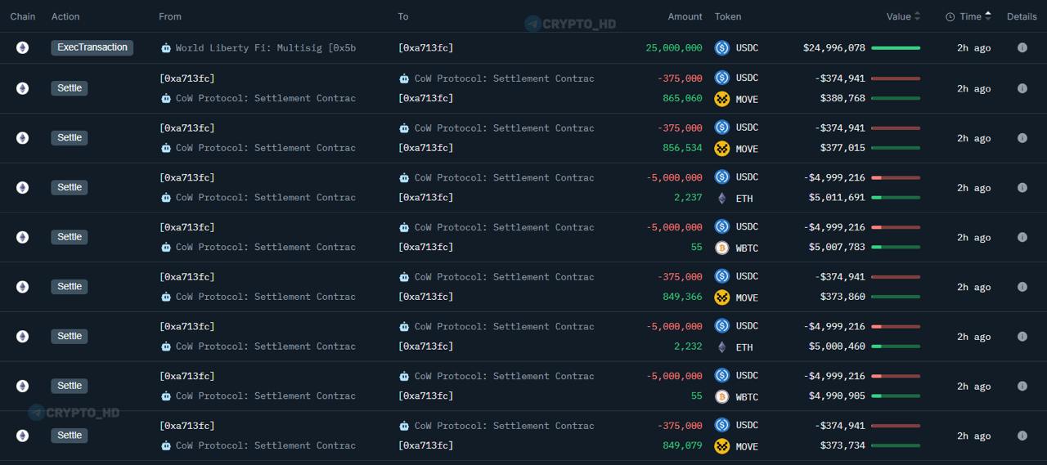Viewport: 1047px width, 465px height.
Task: Click the USDC token icon for 25,000,000 amount
Action: (x=721, y=48)
